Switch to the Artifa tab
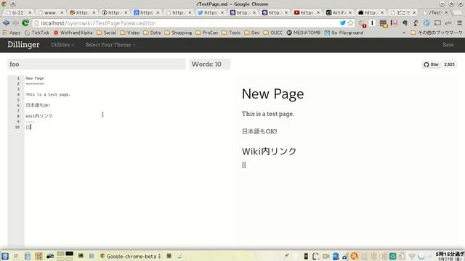Screen dimensions: 465x261 coord(338,13)
